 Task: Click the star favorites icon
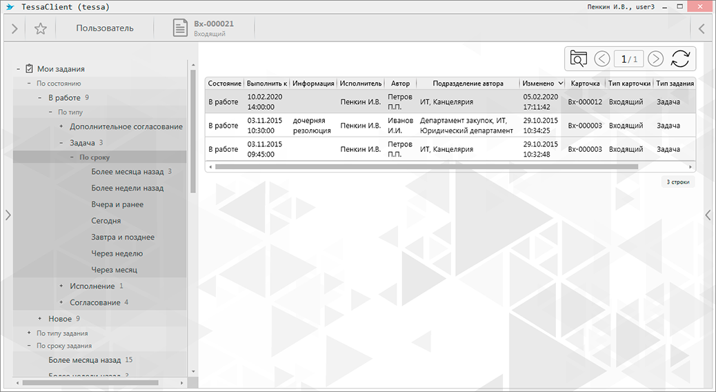click(x=41, y=28)
